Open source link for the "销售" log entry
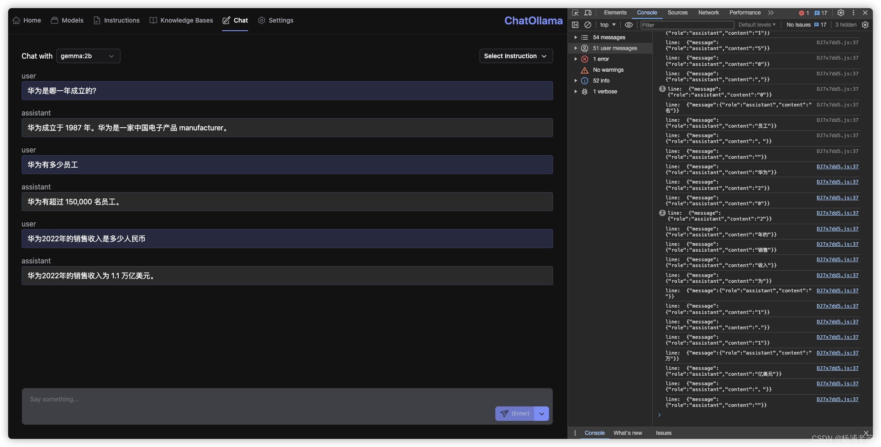The height and width of the screenshot is (447, 881). click(837, 244)
